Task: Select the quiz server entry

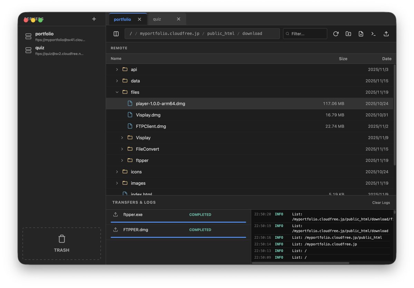Action: pyautogui.click(x=62, y=50)
